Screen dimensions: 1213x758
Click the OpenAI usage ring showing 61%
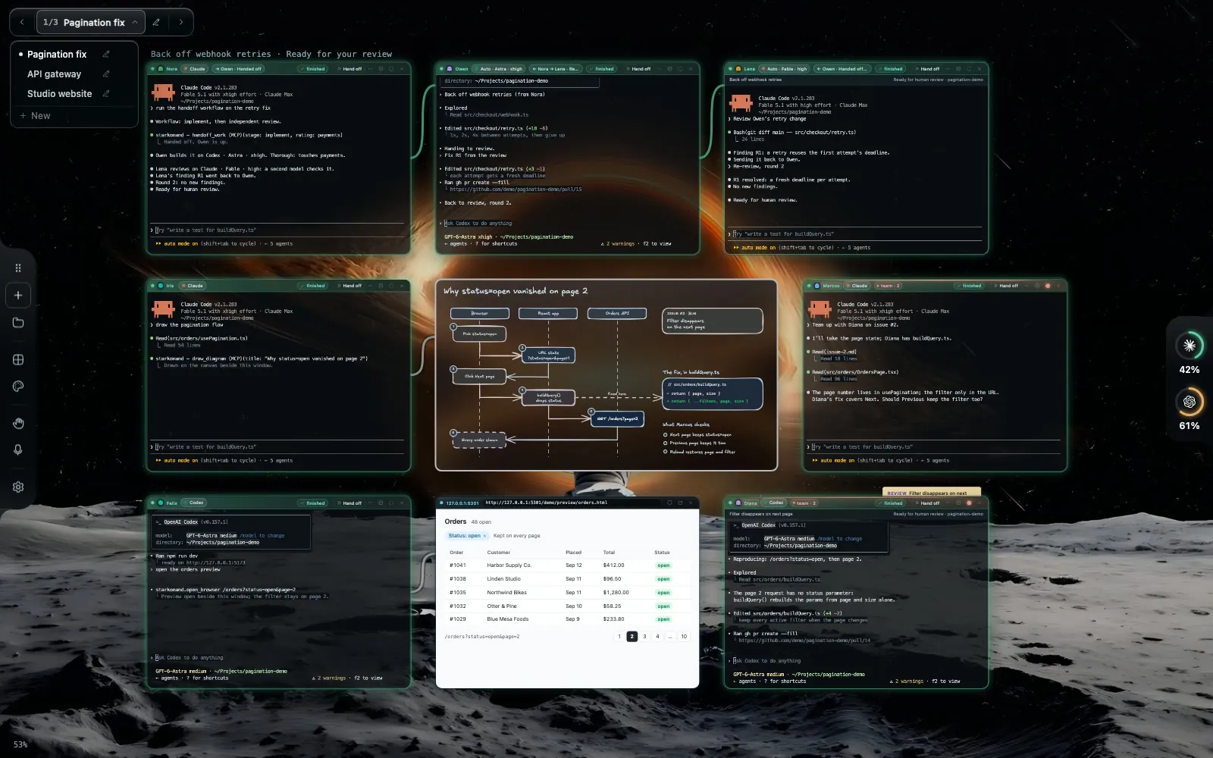(1189, 402)
